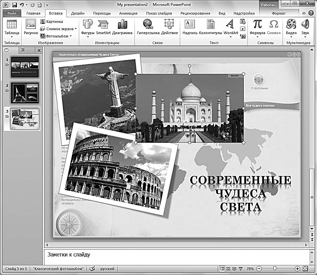Insert a SmartArt graphic
The image size is (317, 275).
[x=103, y=27]
